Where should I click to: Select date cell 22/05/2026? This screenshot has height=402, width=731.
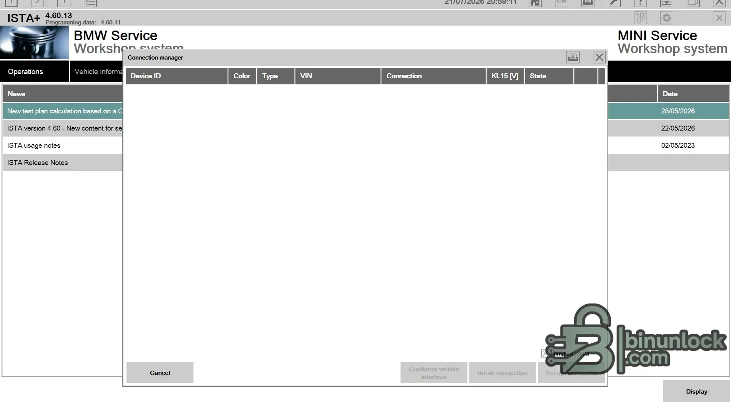click(x=678, y=128)
